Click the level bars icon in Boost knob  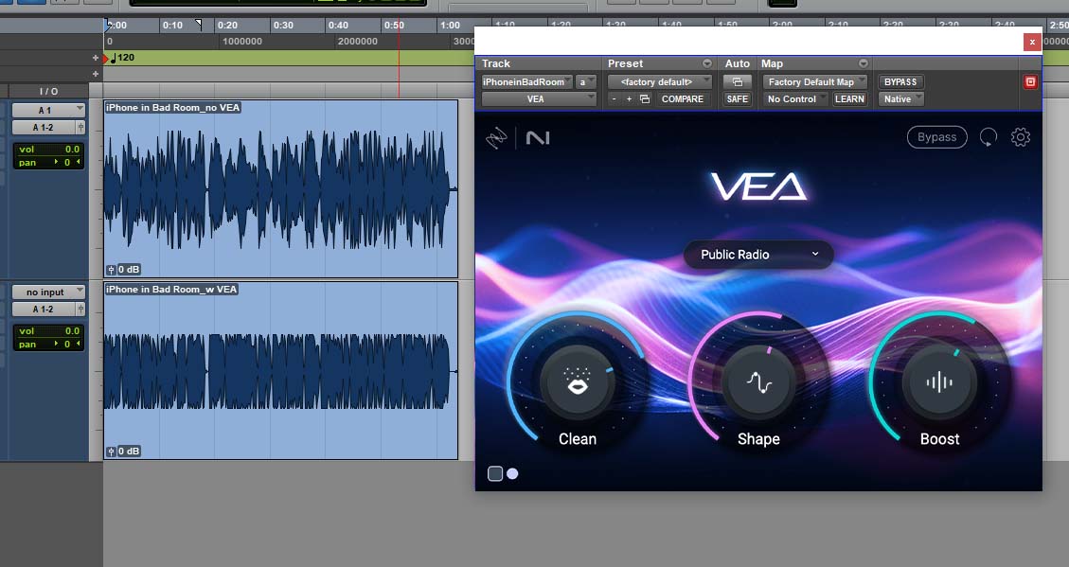(x=939, y=382)
